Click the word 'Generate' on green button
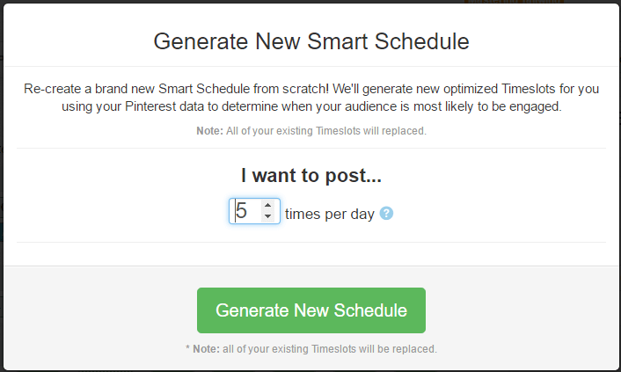621x372 pixels. pos(252,310)
